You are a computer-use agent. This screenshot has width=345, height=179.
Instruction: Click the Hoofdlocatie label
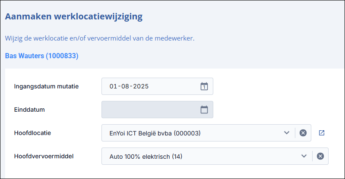coord(32,133)
